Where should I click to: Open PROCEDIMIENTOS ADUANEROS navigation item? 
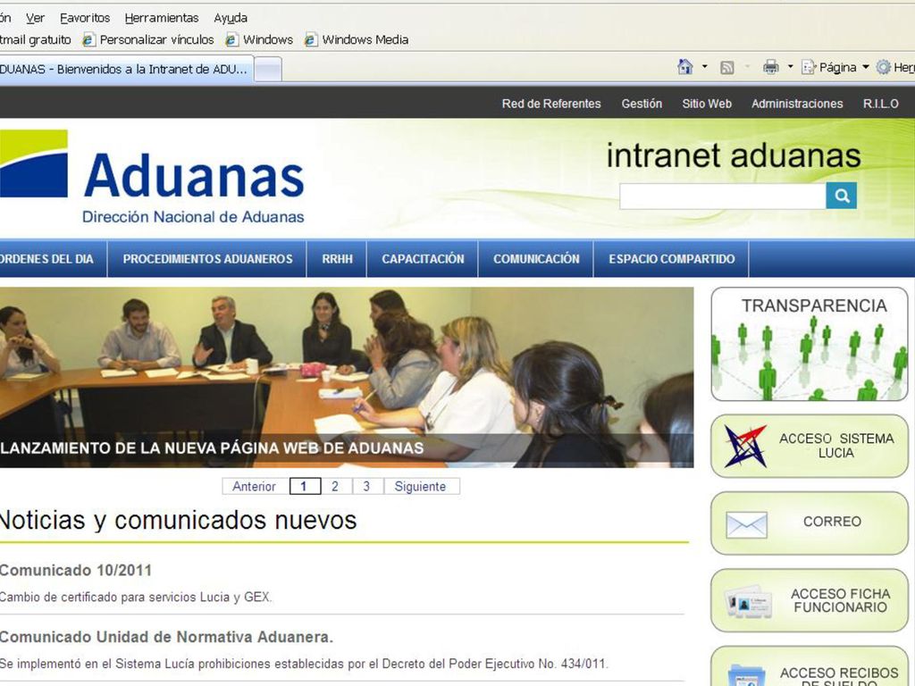207,258
